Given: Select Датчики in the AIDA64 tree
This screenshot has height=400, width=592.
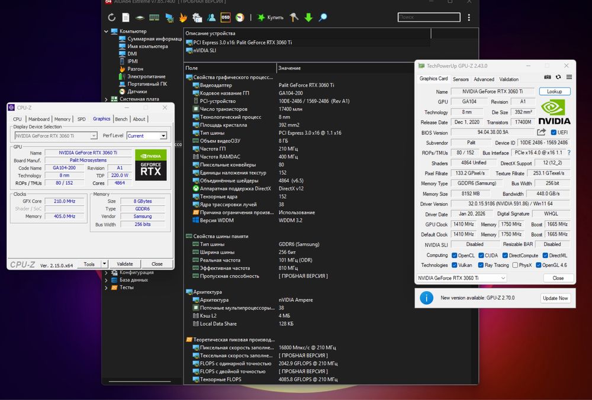Looking at the screenshot, I should pyautogui.click(x=137, y=91).
